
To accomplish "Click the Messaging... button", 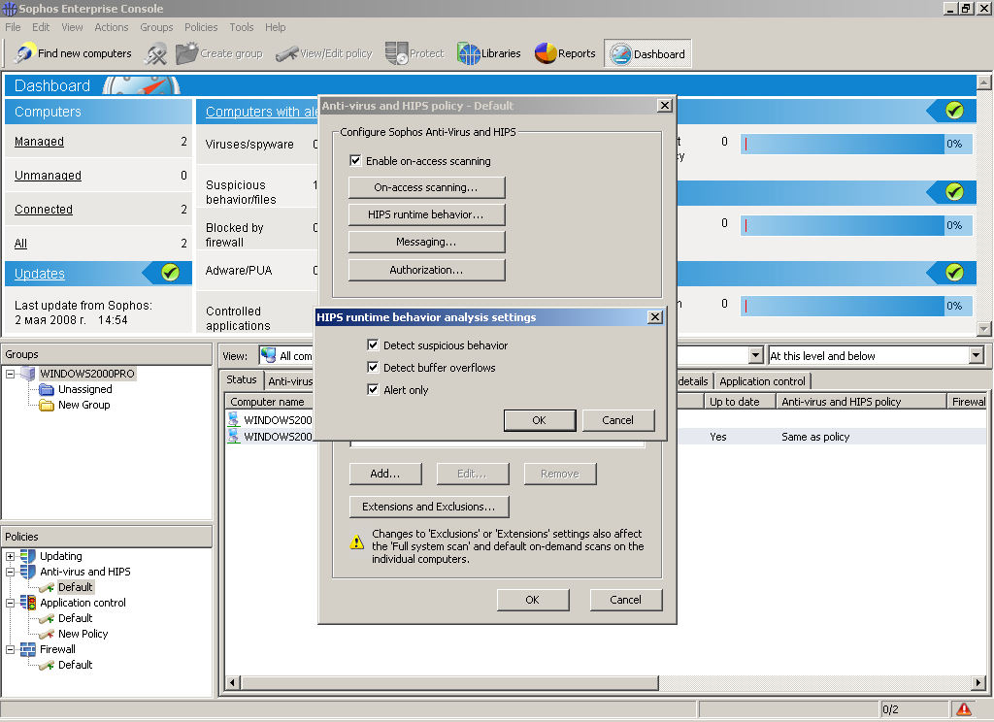I will (427, 243).
